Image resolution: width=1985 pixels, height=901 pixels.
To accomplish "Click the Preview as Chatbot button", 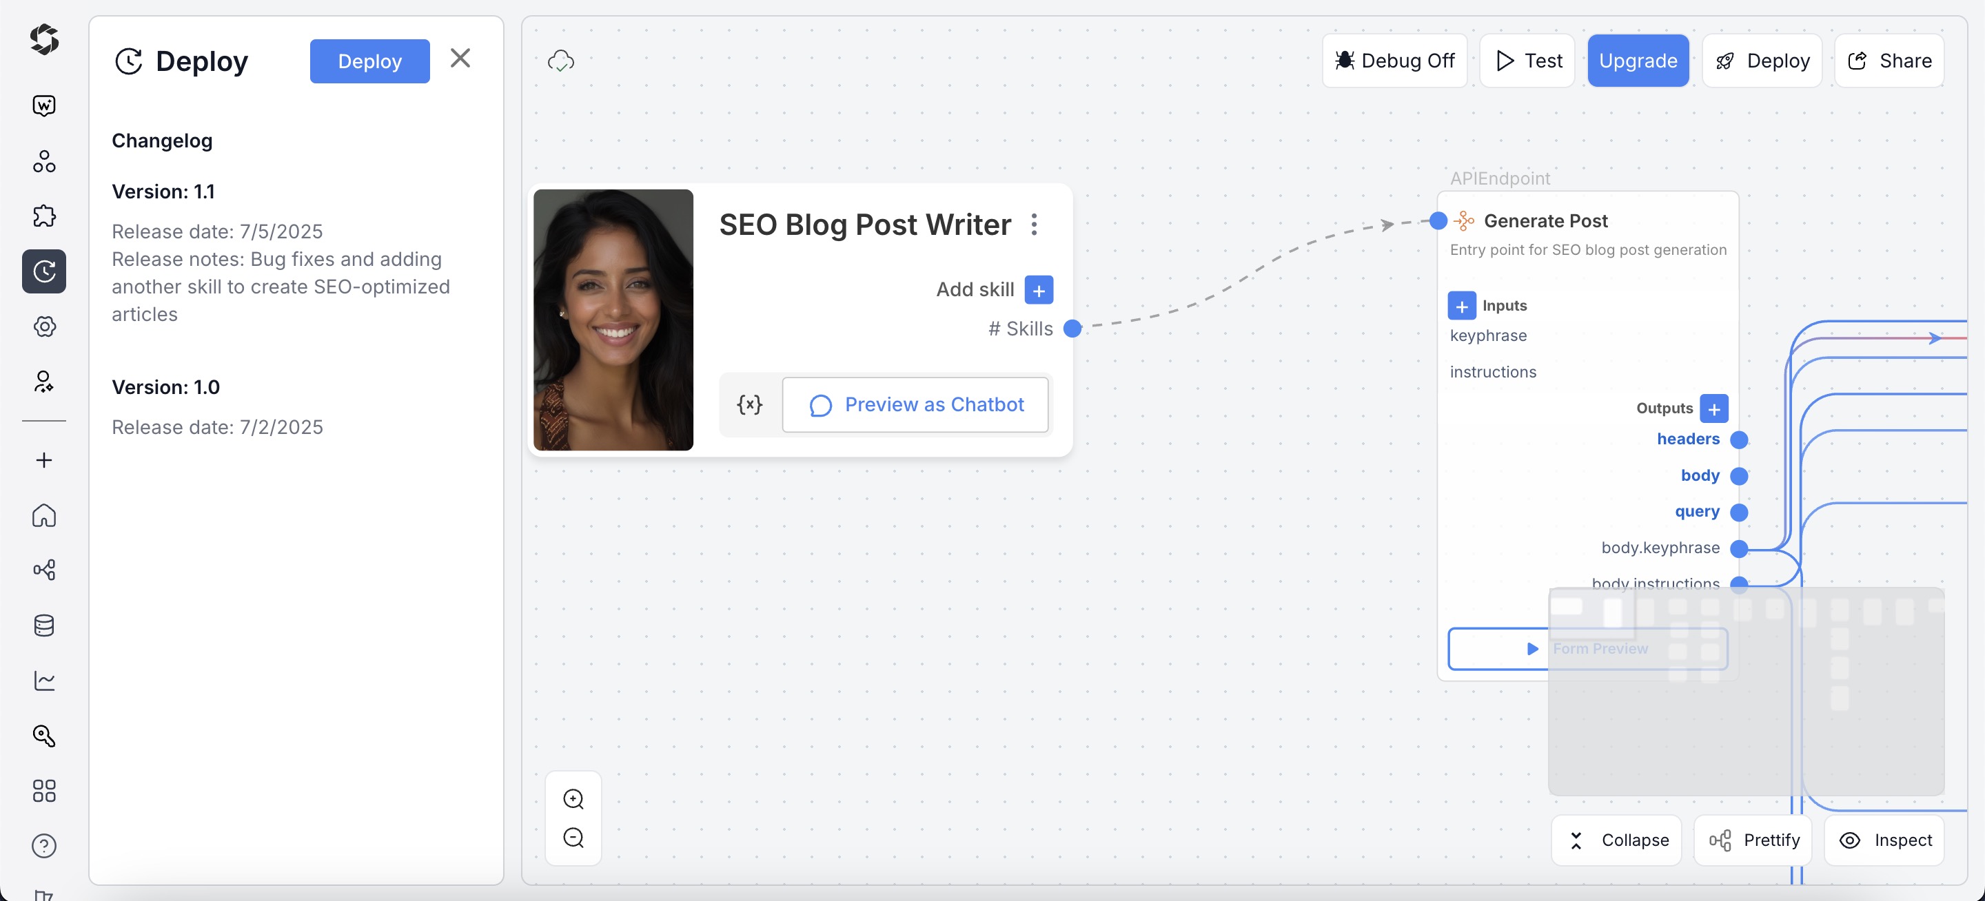I will pos(915,404).
